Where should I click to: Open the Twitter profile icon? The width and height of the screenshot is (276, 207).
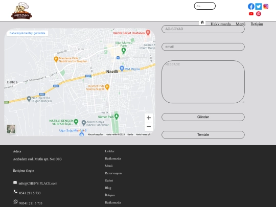[x=259, y=7]
